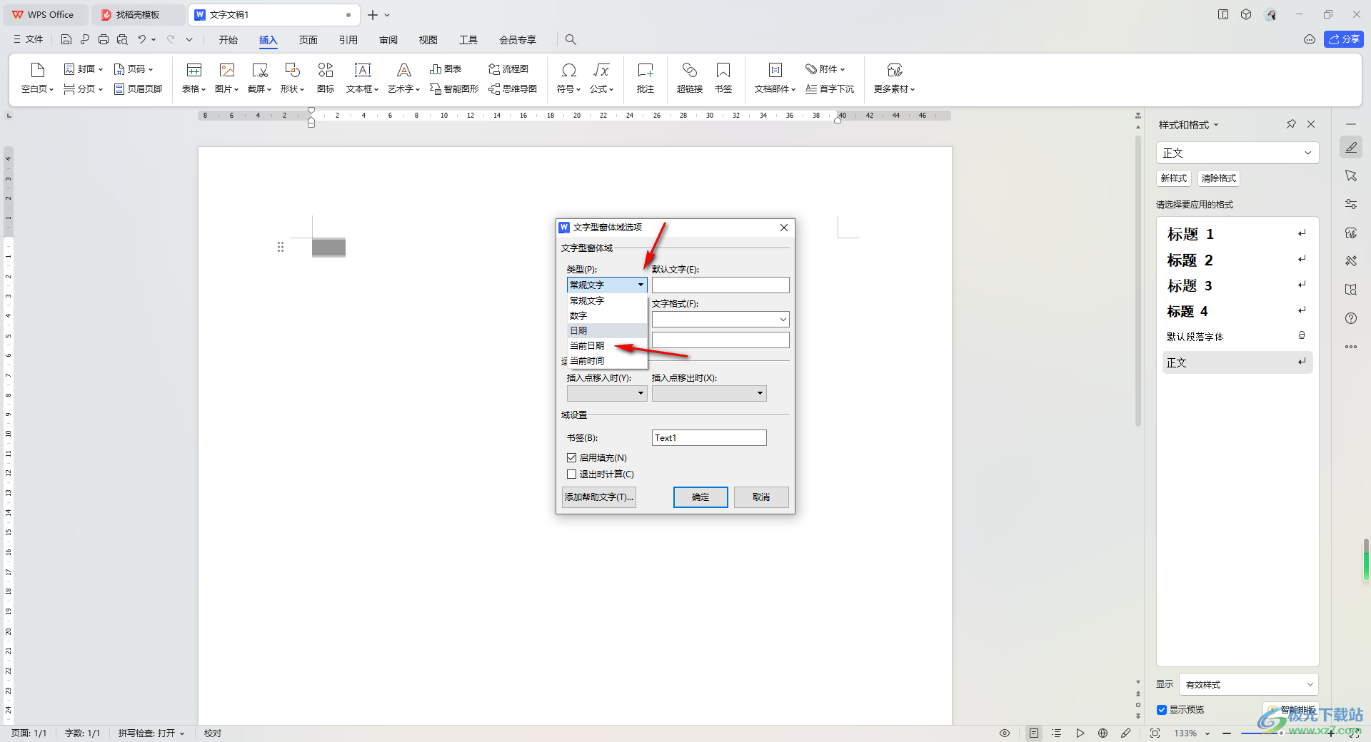Image resolution: width=1371 pixels, height=742 pixels.
Task: Pin the 样式和格式 panel
Action: [x=1291, y=124]
